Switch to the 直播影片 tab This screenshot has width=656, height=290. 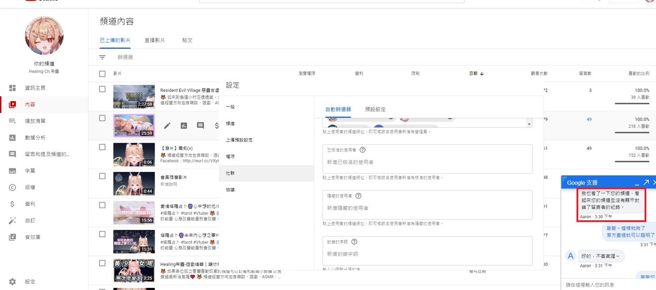[x=155, y=40]
